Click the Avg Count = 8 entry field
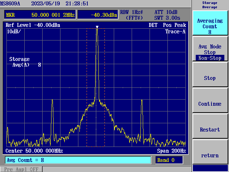229x172 pixels. pyautogui.click(x=78, y=160)
